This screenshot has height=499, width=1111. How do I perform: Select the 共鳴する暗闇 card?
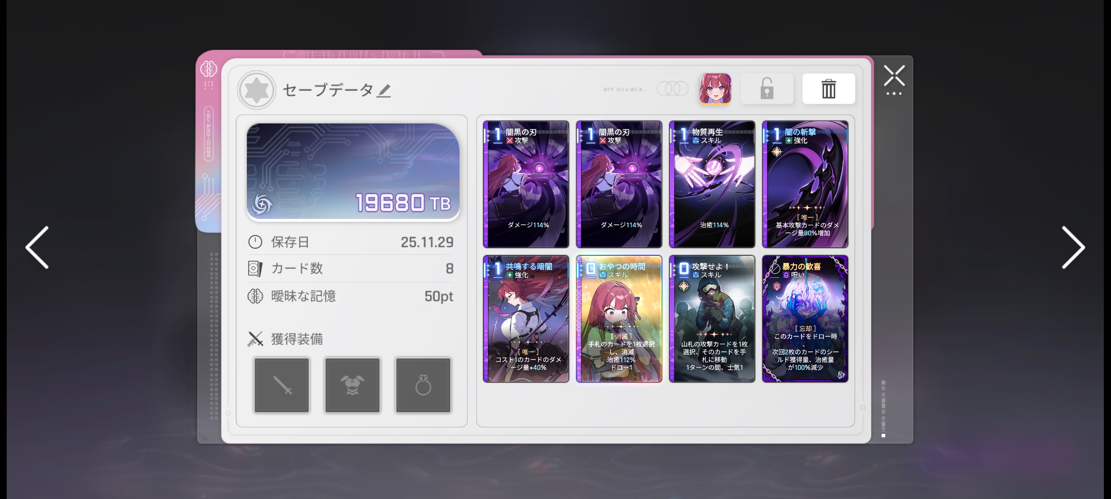pyautogui.click(x=526, y=319)
